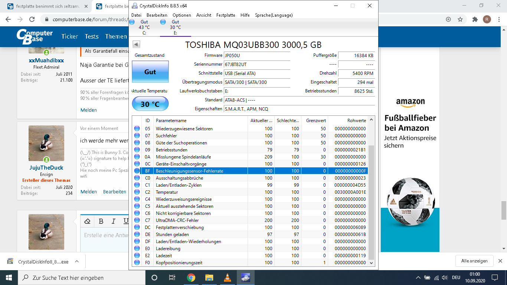Open ComputerBase logo homepage

click(35, 36)
